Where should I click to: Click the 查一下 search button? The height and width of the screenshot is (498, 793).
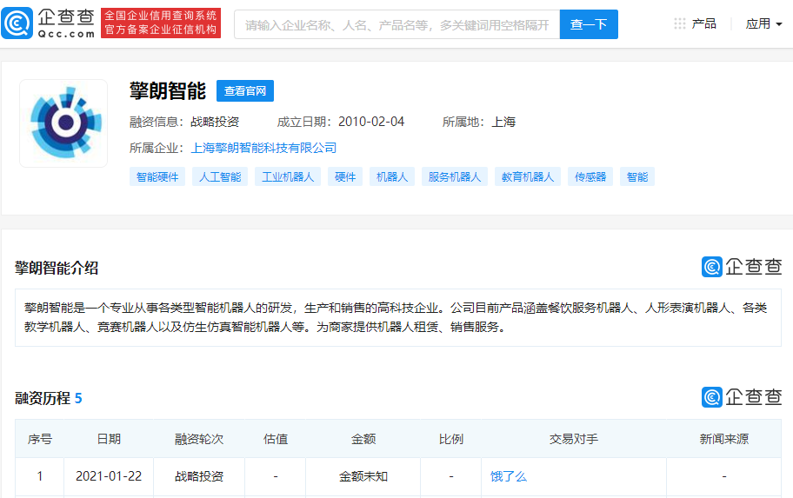click(x=589, y=24)
